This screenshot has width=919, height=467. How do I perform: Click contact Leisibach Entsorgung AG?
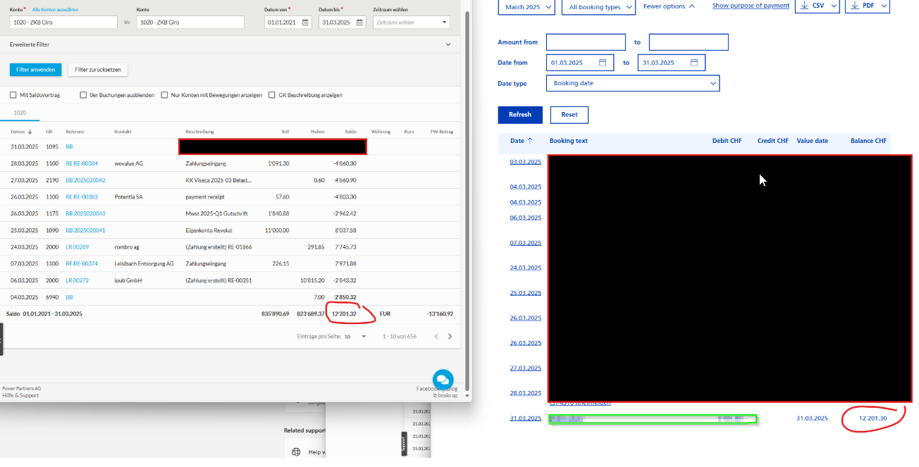(144, 263)
